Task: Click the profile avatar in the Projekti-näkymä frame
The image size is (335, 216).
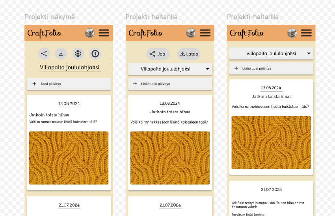Action: [90, 33]
